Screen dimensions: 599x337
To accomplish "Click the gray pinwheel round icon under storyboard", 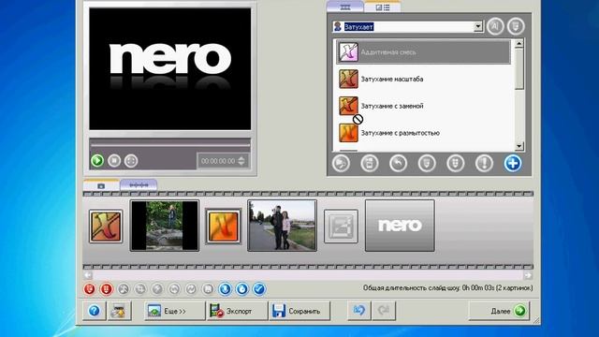I will point(123,289).
